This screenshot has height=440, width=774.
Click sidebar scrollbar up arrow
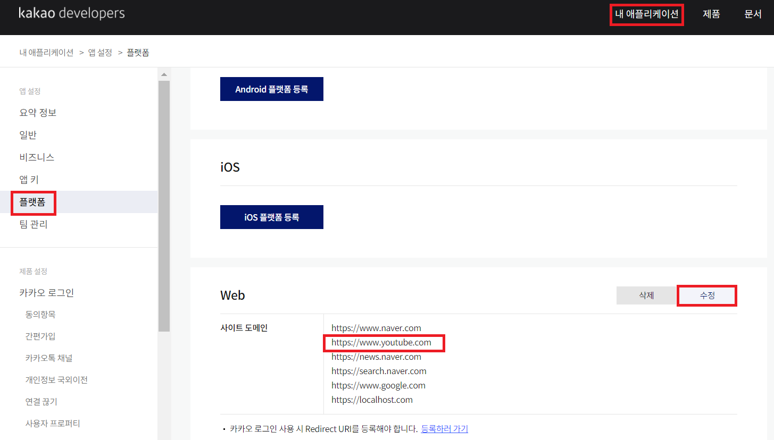click(x=164, y=74)
